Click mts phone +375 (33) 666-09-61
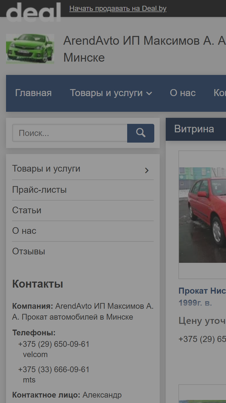 (54, 370)
